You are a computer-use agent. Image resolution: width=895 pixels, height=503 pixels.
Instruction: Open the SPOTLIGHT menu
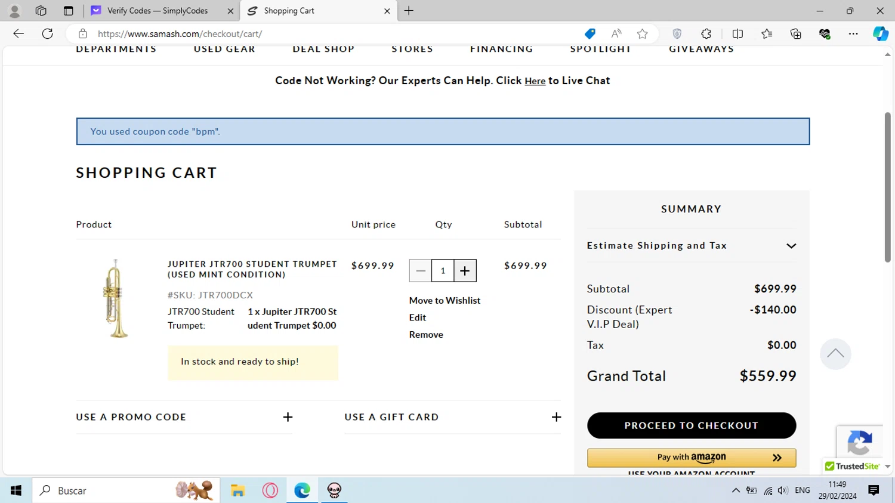pyautogui.click(x=600, y=49)
